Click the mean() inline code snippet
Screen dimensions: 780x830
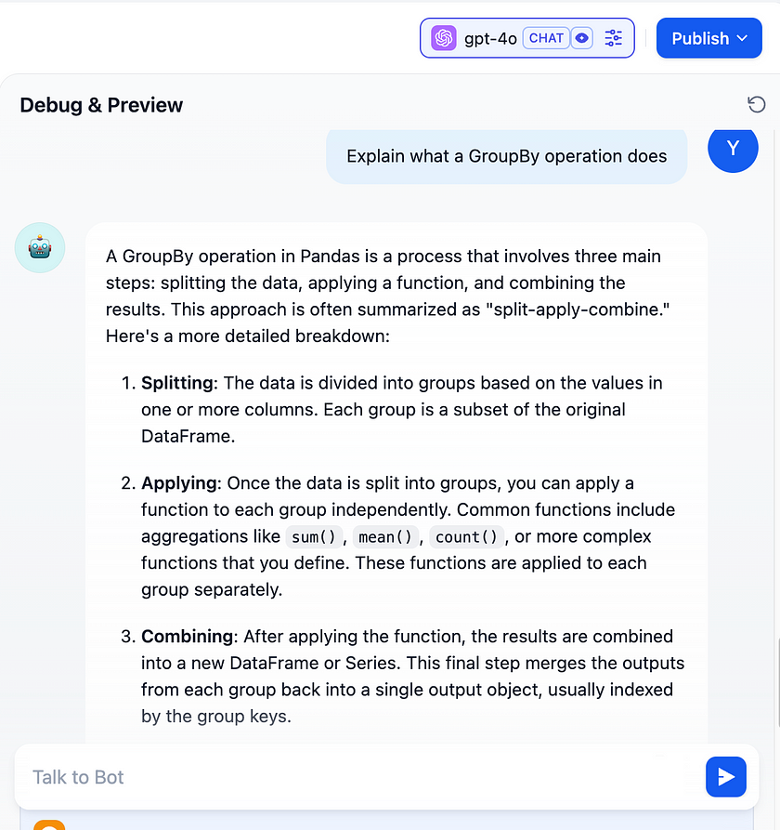[385, 536]
